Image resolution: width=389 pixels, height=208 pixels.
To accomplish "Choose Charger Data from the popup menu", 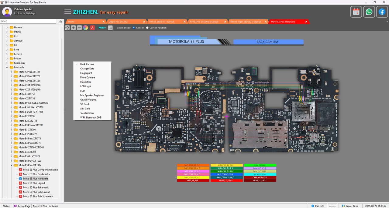I will click(x=87, y=69).
